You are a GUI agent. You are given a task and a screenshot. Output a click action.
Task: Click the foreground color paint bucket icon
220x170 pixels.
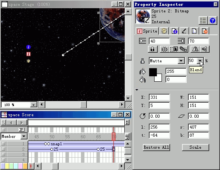(143, 71)
